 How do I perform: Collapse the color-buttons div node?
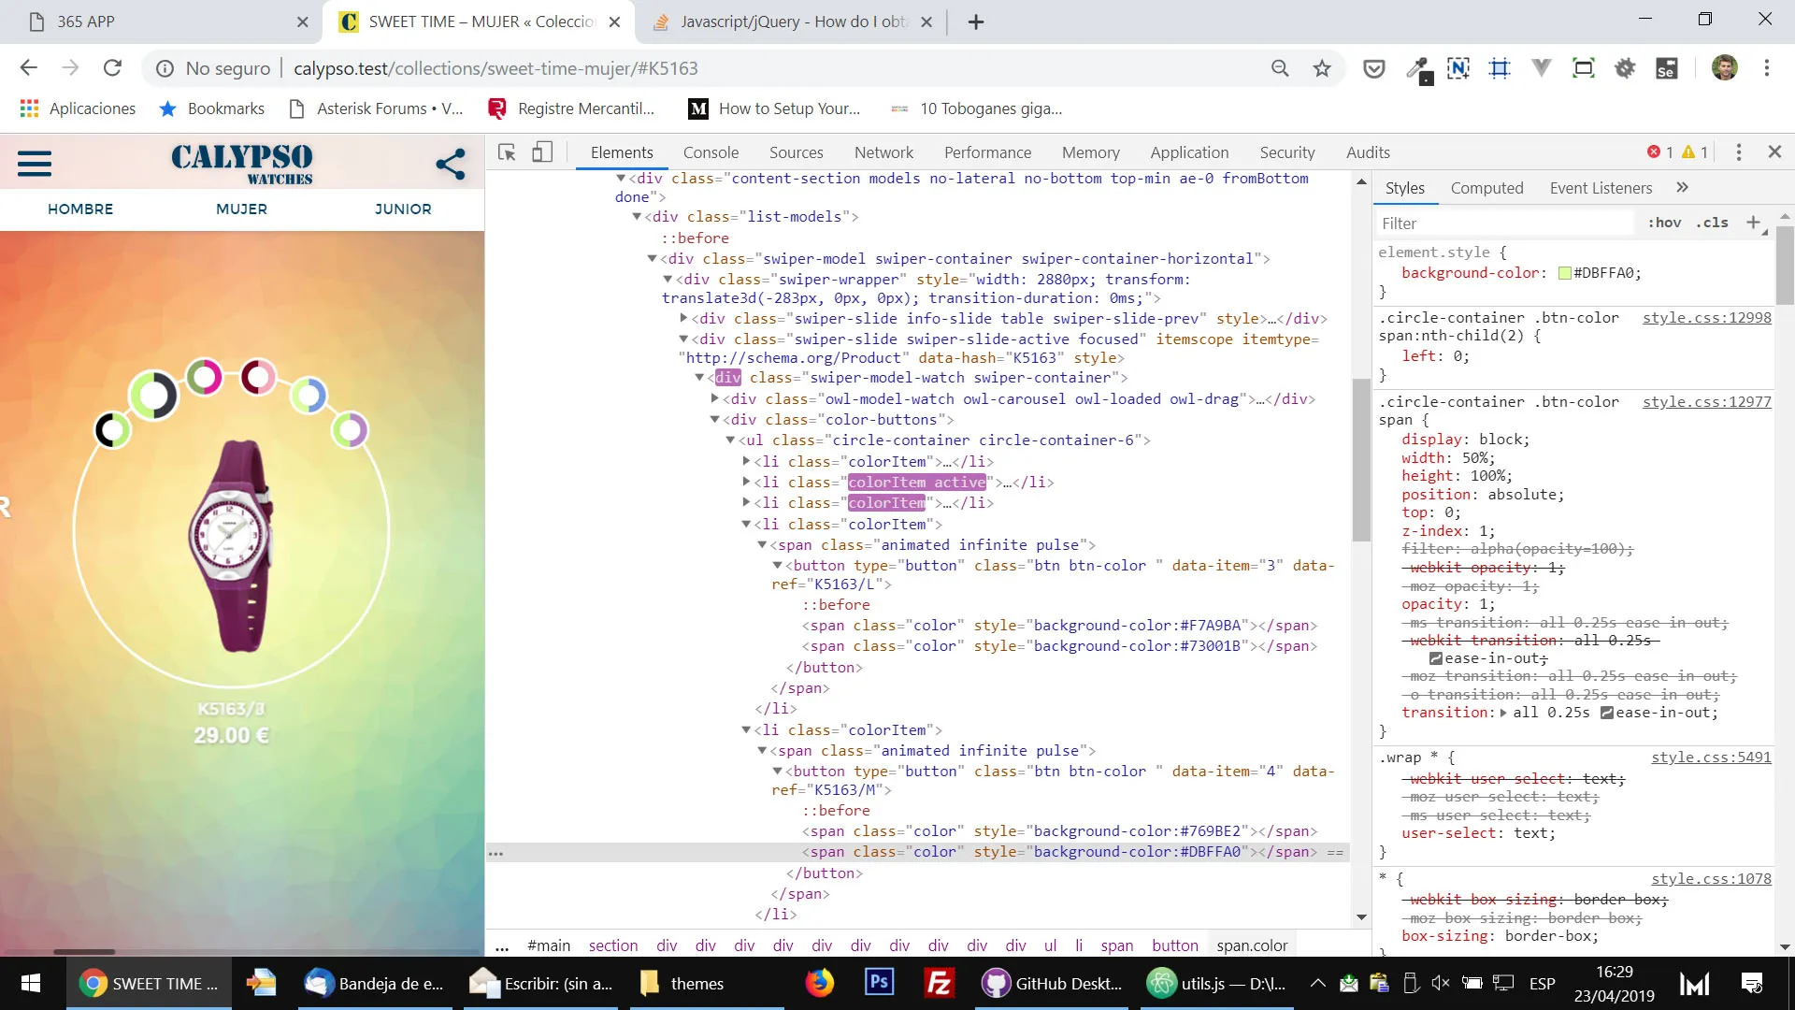point(715,420)
